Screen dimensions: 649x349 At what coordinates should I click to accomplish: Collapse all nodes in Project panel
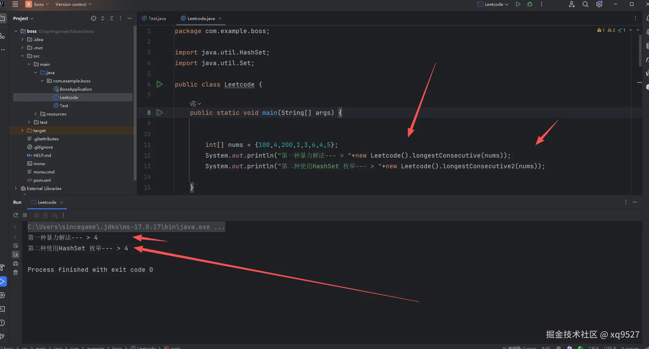(112, 18)
